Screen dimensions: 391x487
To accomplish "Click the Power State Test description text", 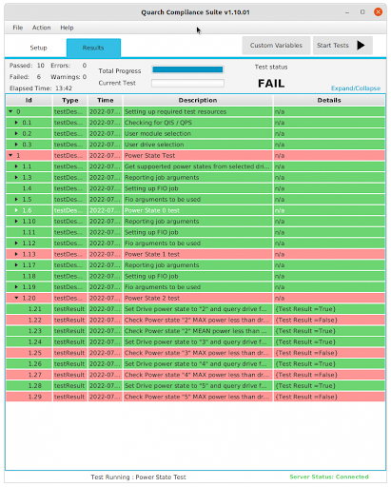I will (x=149, y=155).
